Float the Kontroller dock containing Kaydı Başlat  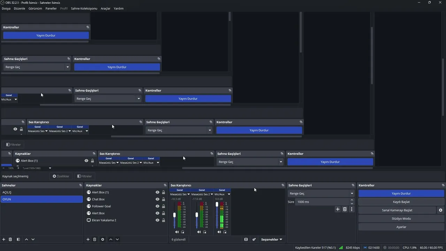443,185
